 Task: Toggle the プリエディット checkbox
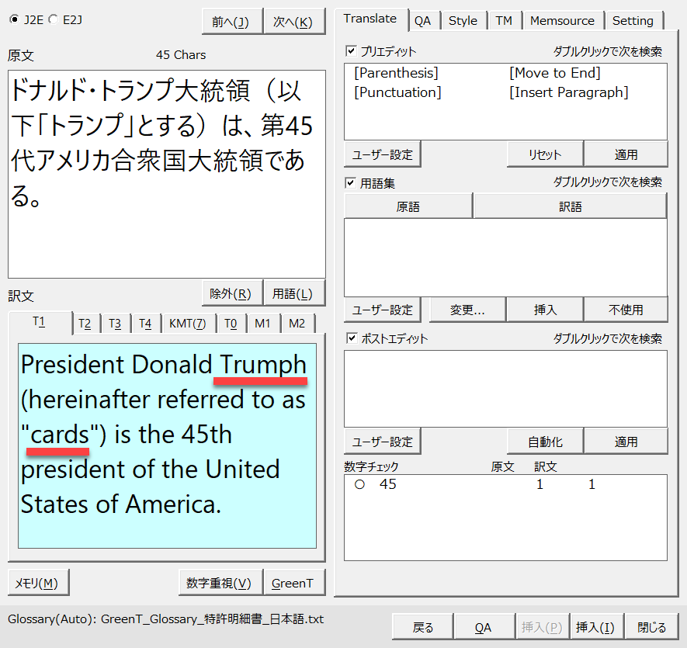coord(352,51)
